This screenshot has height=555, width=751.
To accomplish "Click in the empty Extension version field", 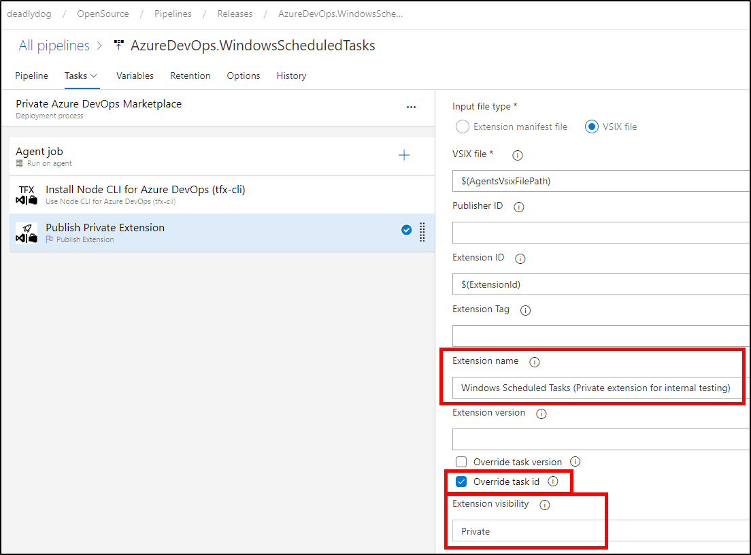I will 601,439.
